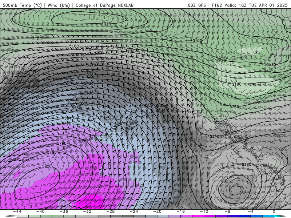This screenshot has height=218, width=291.
Task: Click the -4 value on temperature scale
Action: pos(251,211)
